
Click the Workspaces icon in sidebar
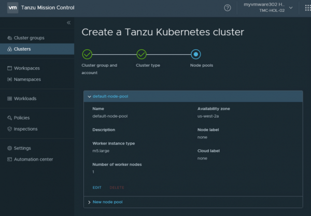pyautogui.click(x=9, y=68)
